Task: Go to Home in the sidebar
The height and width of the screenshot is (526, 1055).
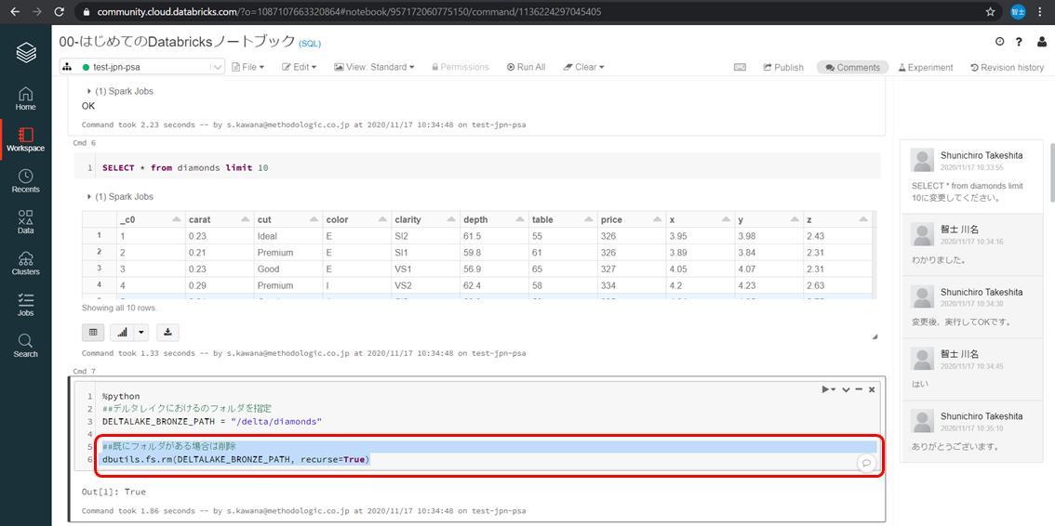Action: click(25, 99)
